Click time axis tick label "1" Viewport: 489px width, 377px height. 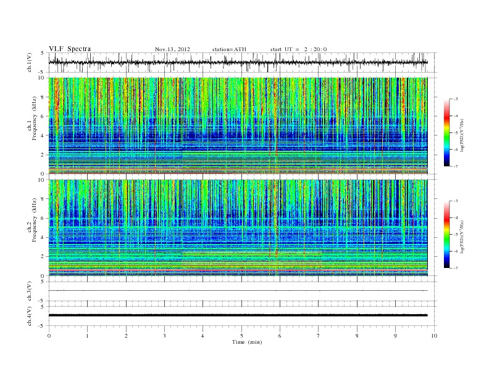[x=87, y=336]
